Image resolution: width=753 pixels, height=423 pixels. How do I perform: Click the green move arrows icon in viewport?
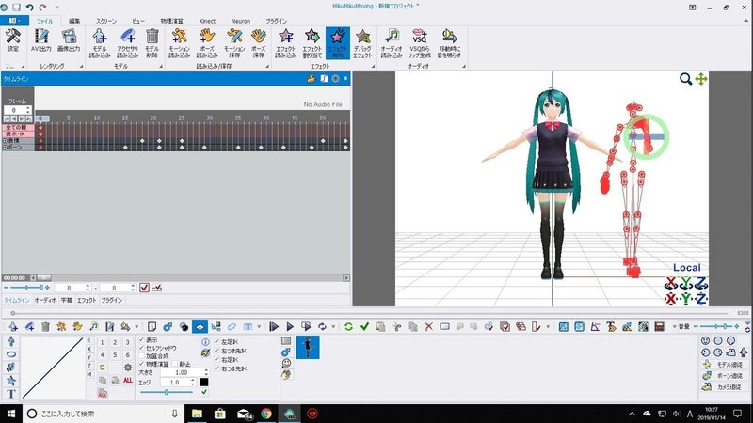pos(700,79)
